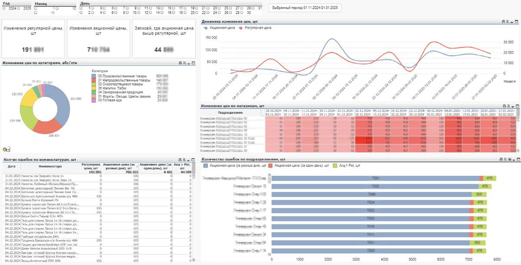
Task: Sort table by the Номенклатура column header
Action: [50, 166]
